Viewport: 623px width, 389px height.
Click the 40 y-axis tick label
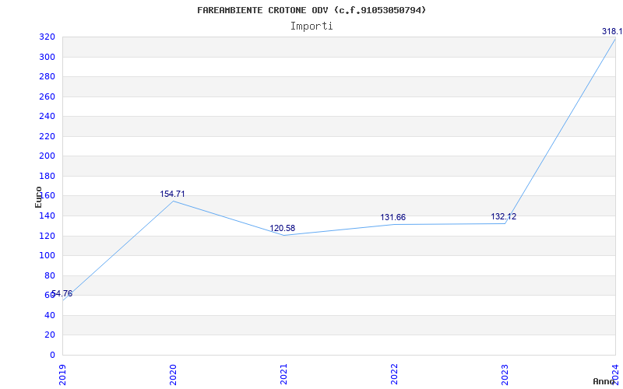pyautogui.click(x=50, y=315)
